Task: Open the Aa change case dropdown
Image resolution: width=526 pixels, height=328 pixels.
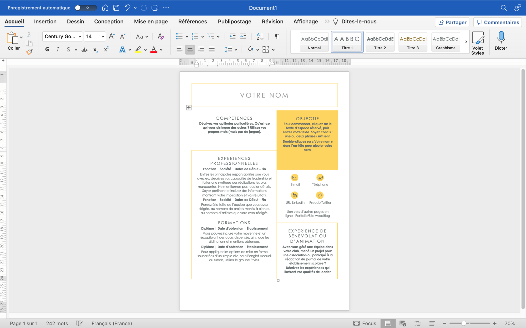Action: coord(142,36)
